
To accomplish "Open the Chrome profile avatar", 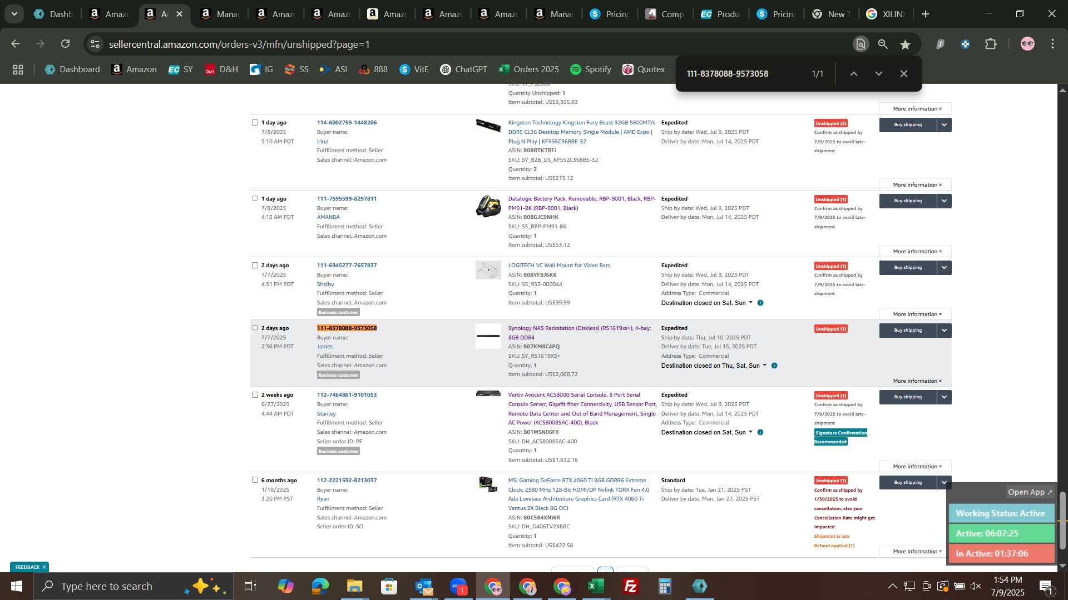I will click(1027, 44).
